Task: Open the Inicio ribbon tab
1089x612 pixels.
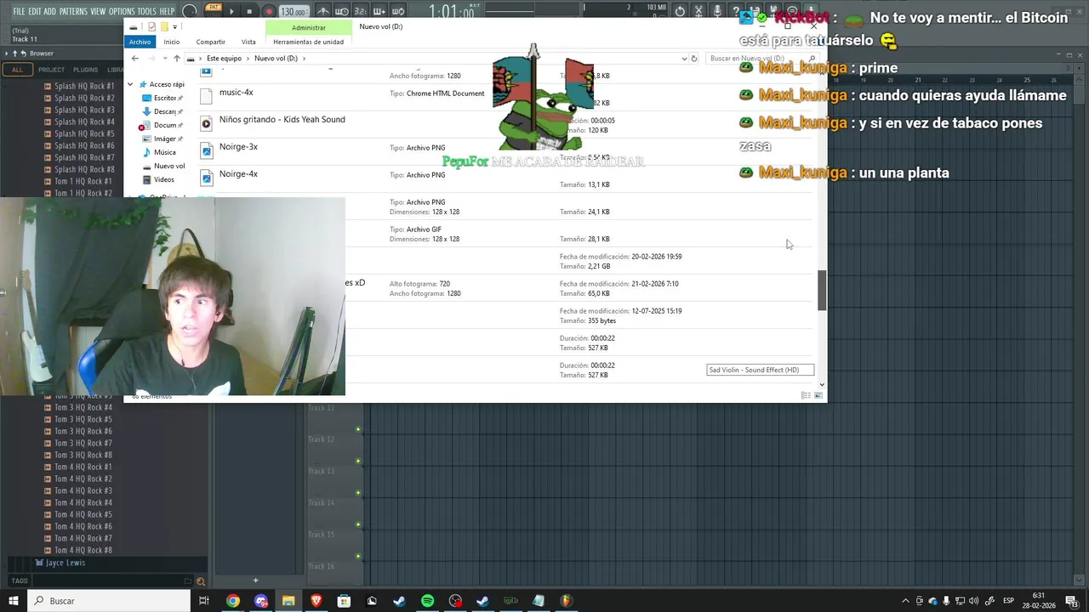Action: [172, 42]
